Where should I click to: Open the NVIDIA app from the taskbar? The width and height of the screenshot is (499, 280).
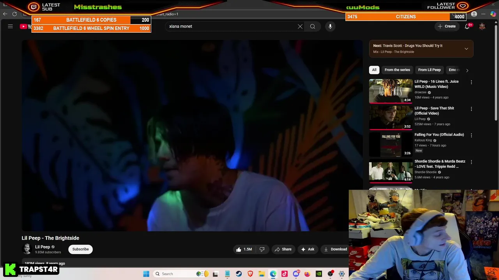click(319, 274)
